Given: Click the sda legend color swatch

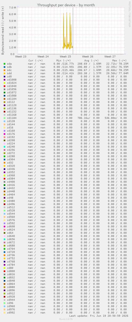Looking at the screenshot, I should pos(5,64).
